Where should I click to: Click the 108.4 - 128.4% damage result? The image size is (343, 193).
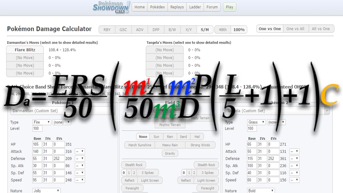click(62, 50)
